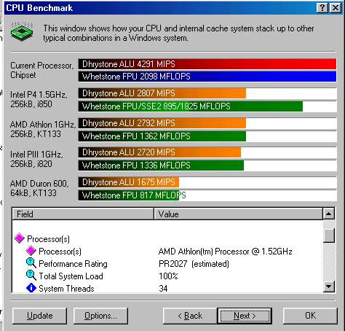Image resolution: width=345 pixels, height=331 pixels.
Task: Advance with the Next button
Action: click(x=245, y=316)
